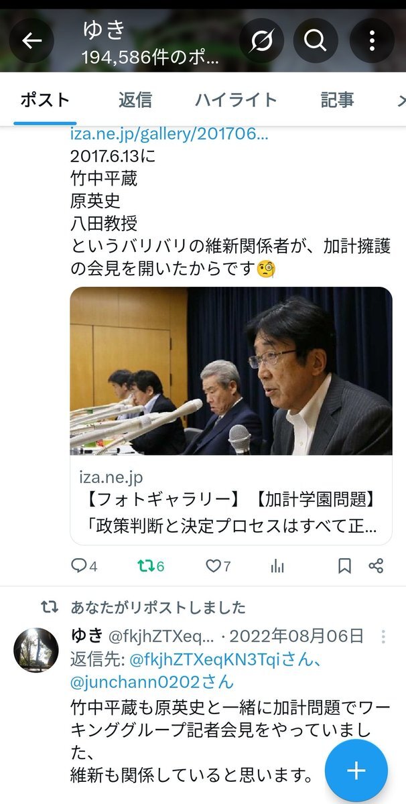
Task: Share the post via share icon
Action: coord(377,566)
